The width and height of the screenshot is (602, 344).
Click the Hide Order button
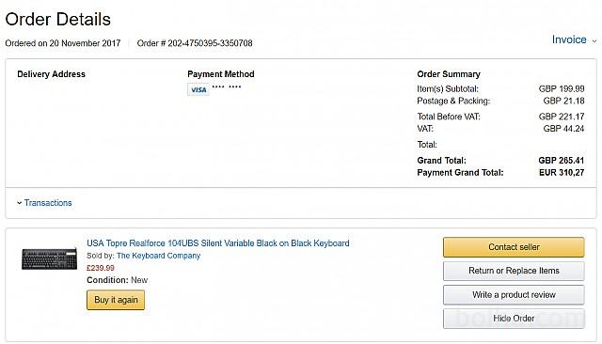point(514,319)
